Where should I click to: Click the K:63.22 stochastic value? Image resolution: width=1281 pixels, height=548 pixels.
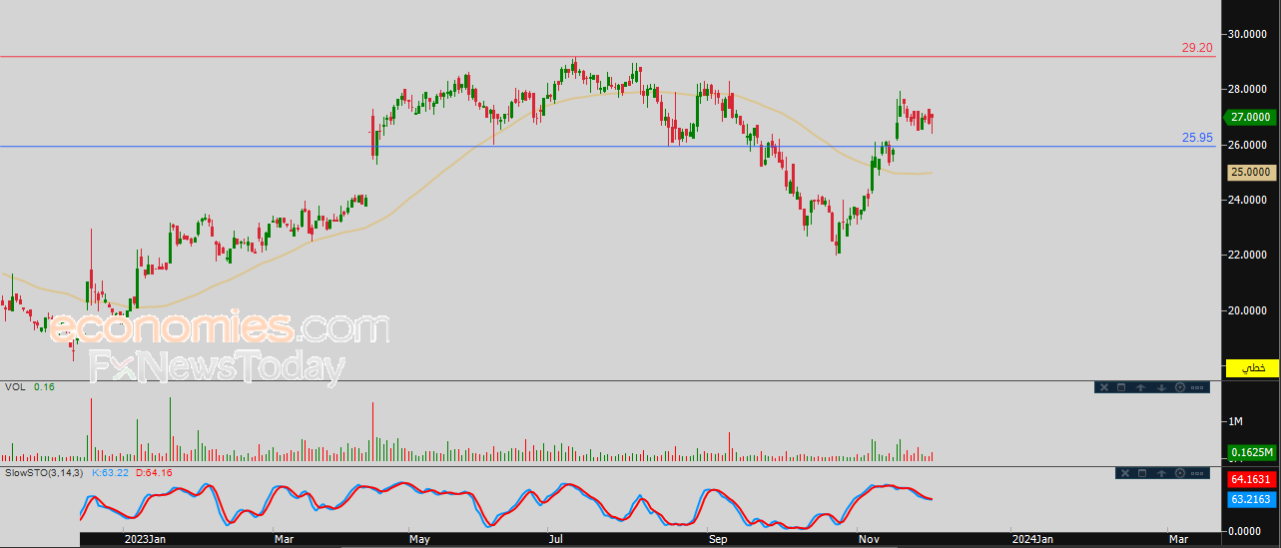(x=110, y=472)
